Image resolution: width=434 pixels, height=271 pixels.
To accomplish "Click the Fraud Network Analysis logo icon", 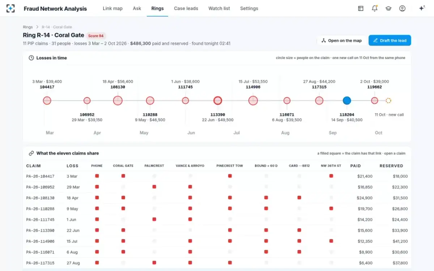I will (x=11, y=8).
